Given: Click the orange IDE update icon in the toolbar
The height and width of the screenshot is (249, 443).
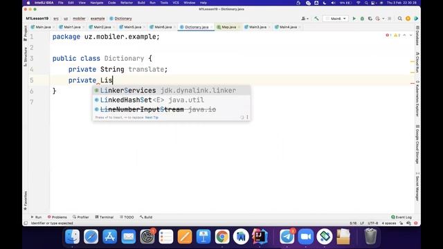Looking at the screenshot, I should point(408,19).
